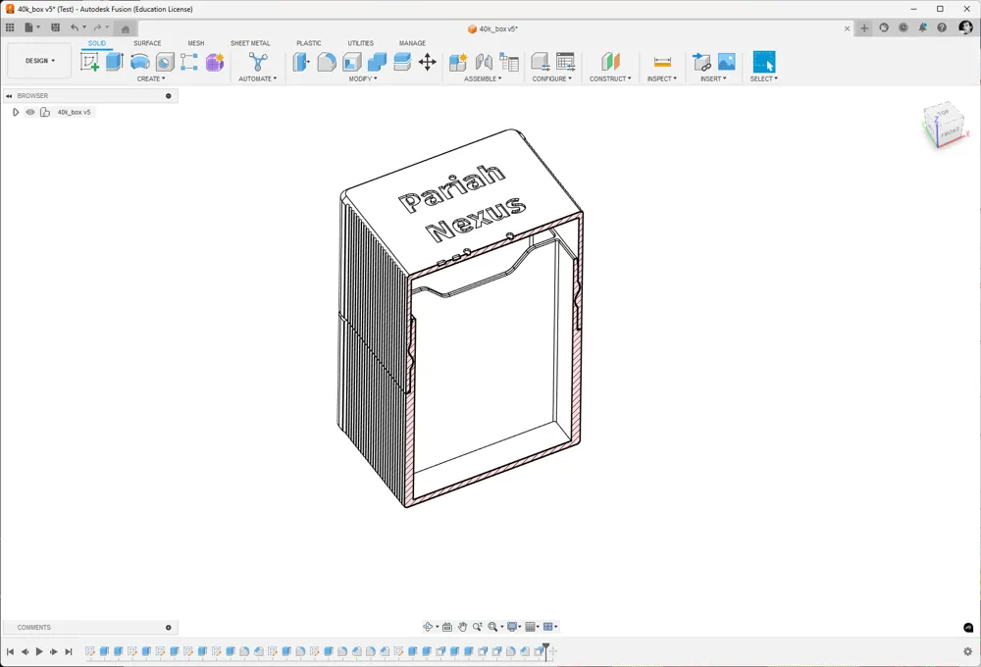
Task: Collapse the Browser panel header
Action: (x=9, y=95)
